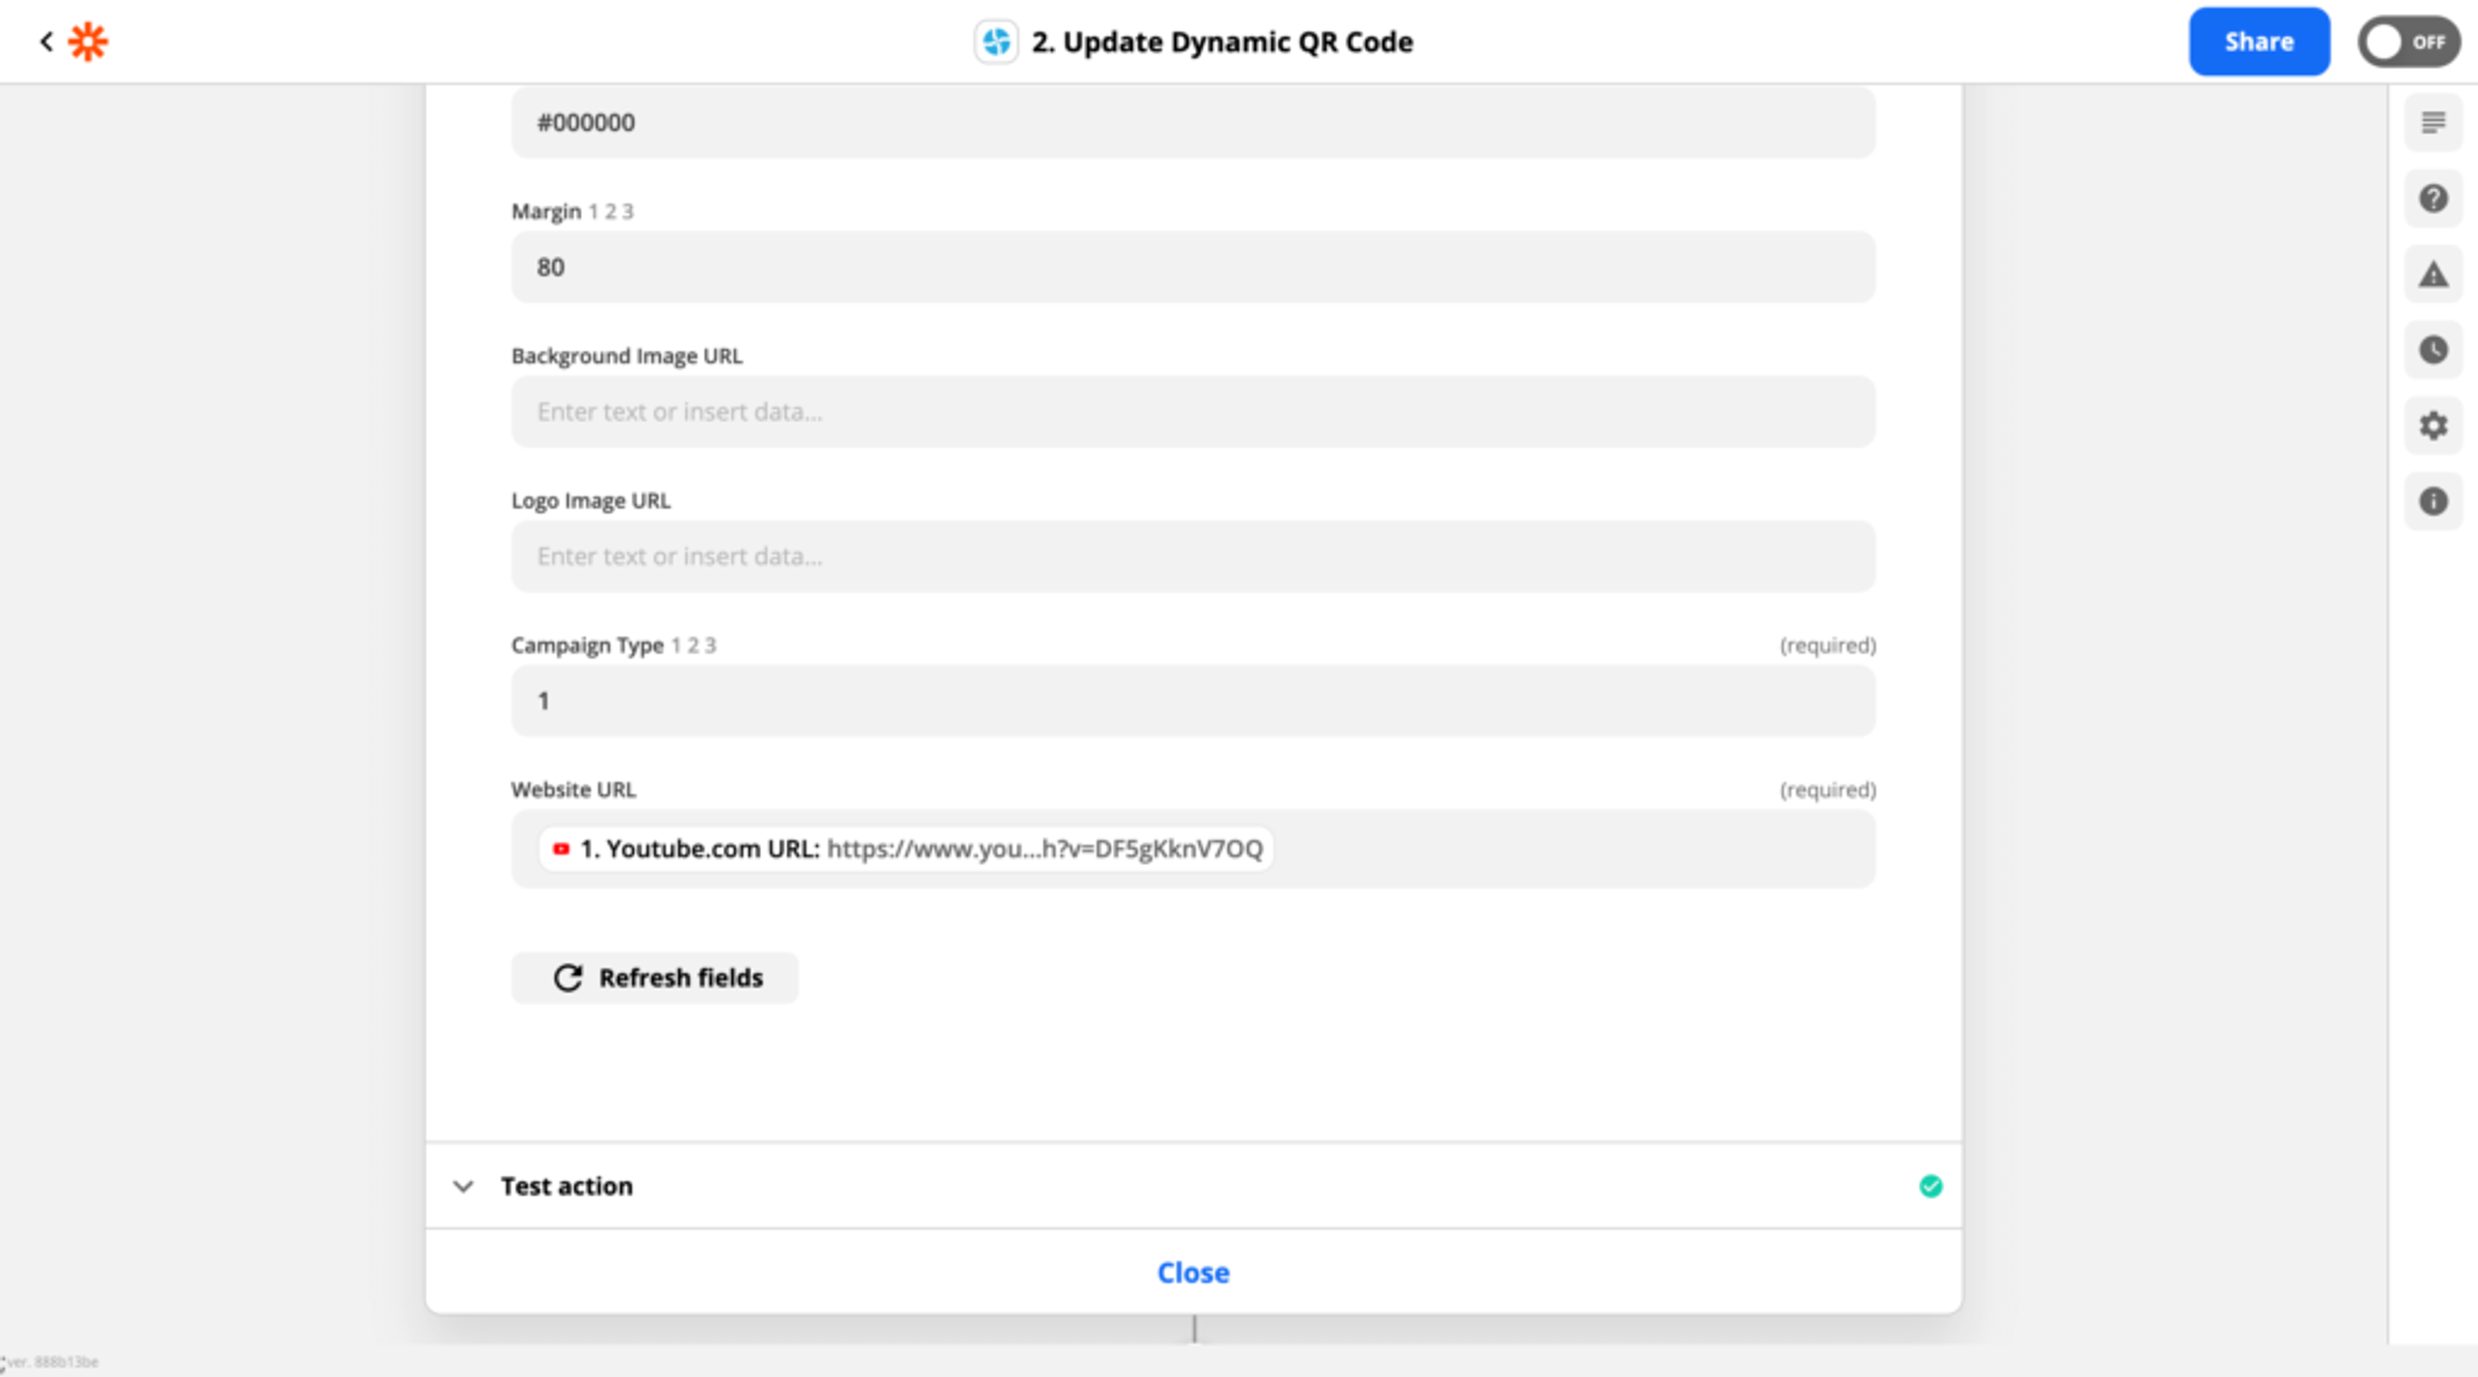Open the info details panel
Screen dimensions: 2478x1377
pos(2433,501)
